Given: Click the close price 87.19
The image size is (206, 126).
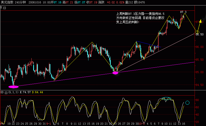Looking at the screenshot, I should [x=93, y=2].
